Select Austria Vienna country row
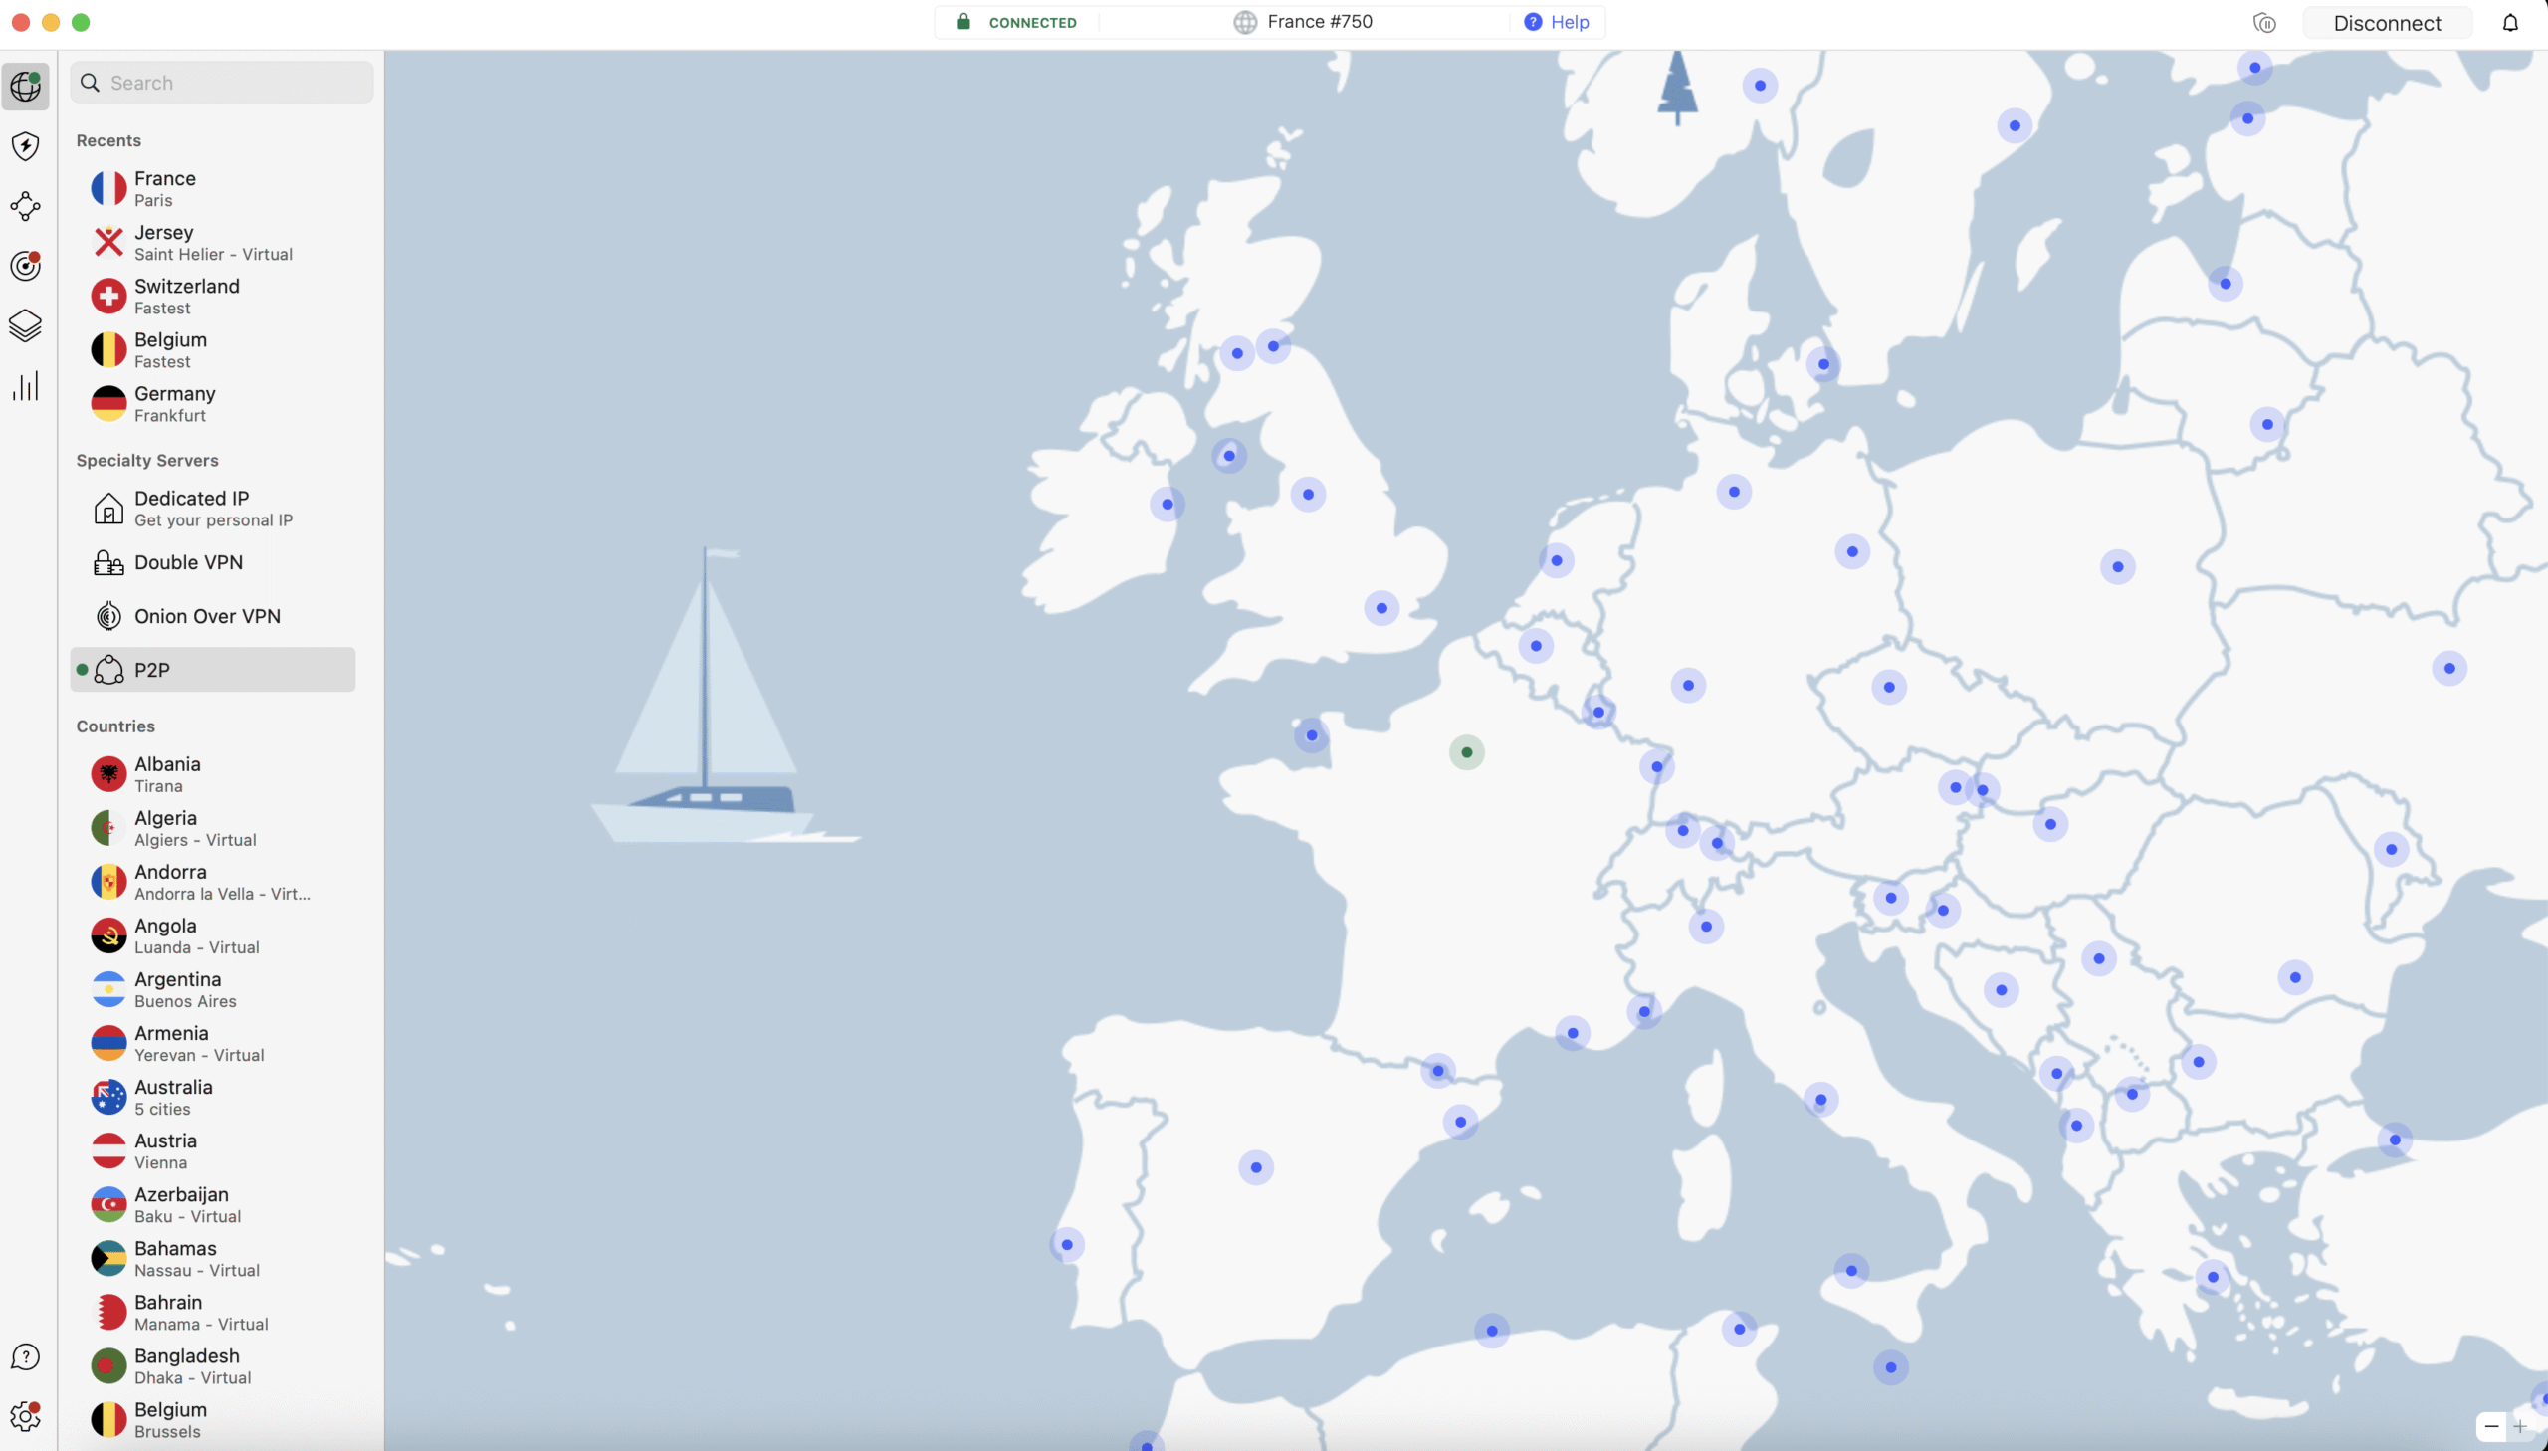The height and width of the screenshot is (1451, 2548). point(213,1151)
